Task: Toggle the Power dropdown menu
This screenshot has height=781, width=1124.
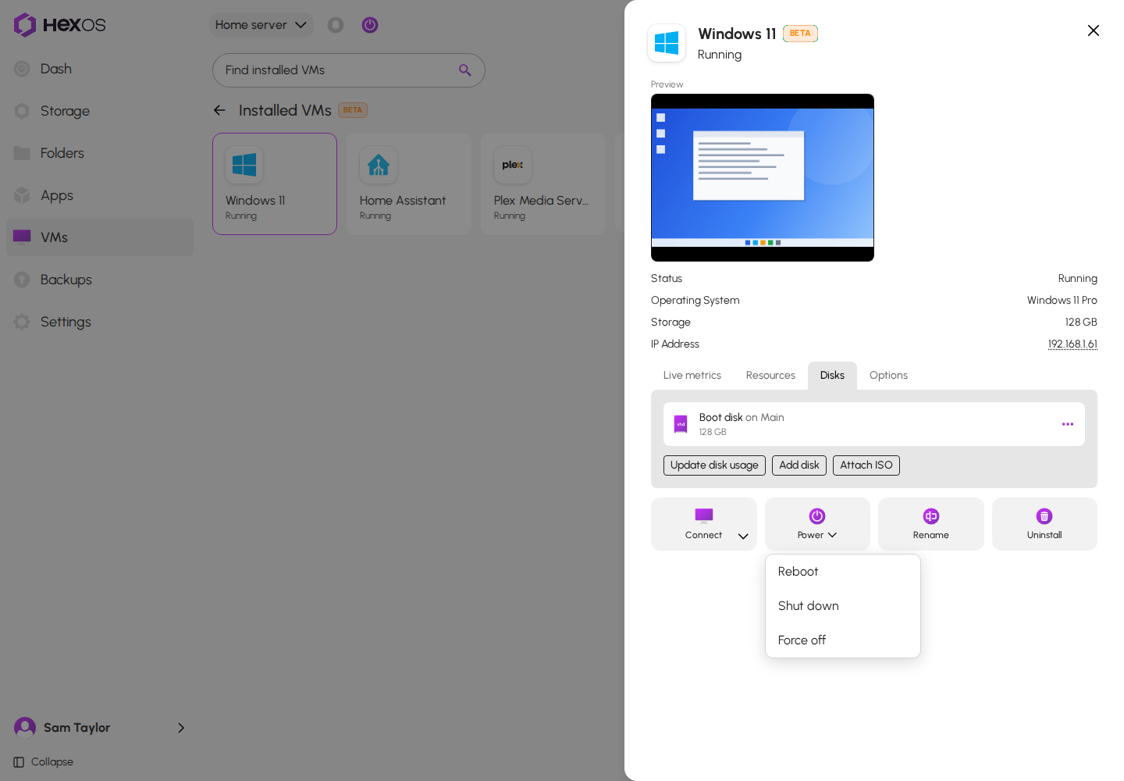Action: coord(817,524)
